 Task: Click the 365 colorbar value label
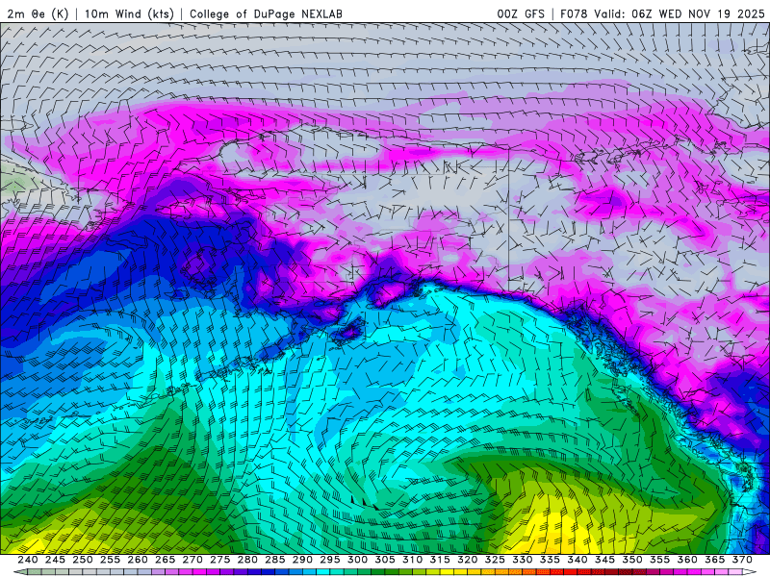(715, 560)
